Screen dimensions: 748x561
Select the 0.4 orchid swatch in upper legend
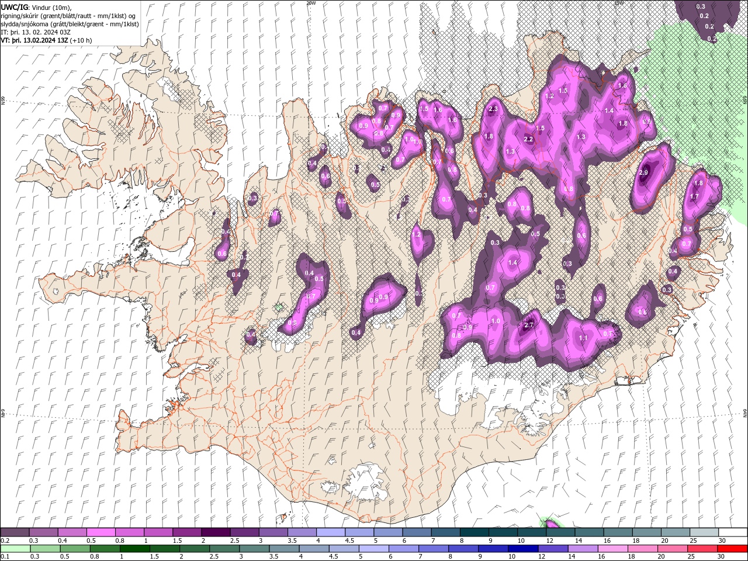click(x=72, y=532)
